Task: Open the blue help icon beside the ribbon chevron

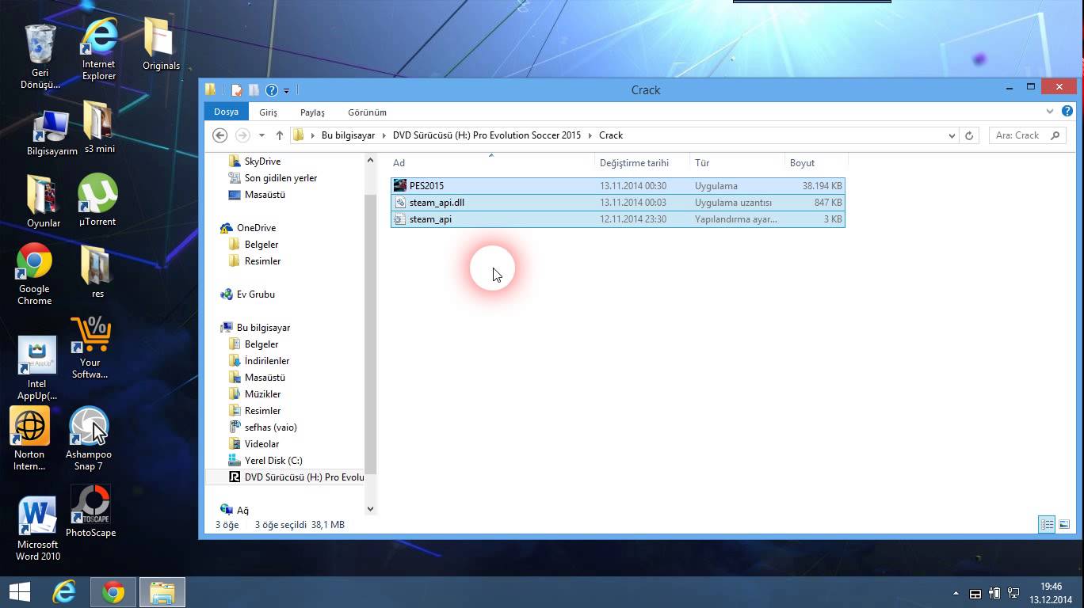Action: pyautogui.click(x=1067, y=112)
